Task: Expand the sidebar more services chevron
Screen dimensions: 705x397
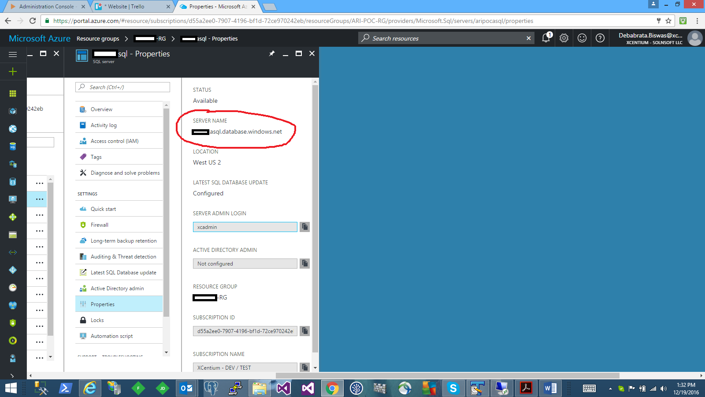Action: point(12,375)
